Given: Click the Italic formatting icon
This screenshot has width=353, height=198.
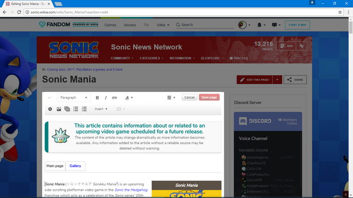Looking at the screenshot, I should pyautogui.click(x=105, y=98).
